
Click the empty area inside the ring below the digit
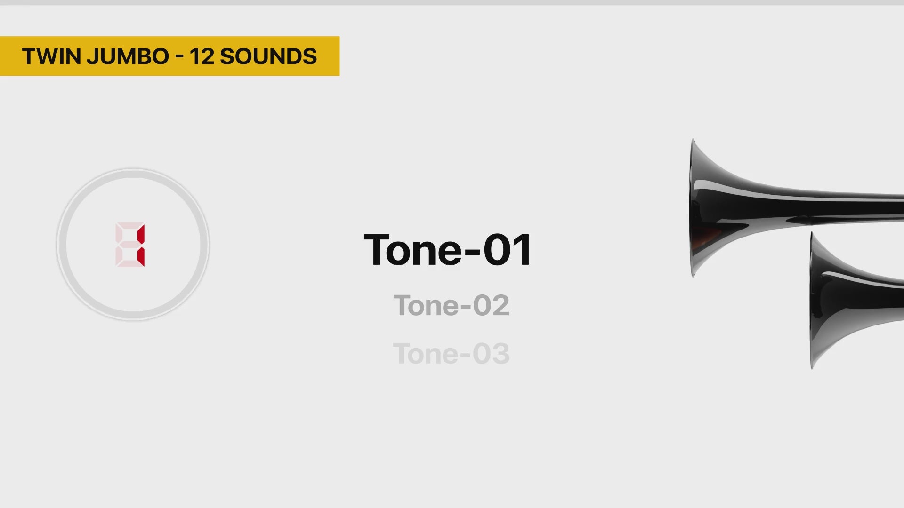coord(133,292)
